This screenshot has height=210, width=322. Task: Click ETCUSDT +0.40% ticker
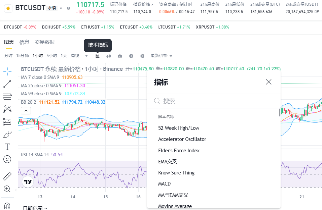136,27
